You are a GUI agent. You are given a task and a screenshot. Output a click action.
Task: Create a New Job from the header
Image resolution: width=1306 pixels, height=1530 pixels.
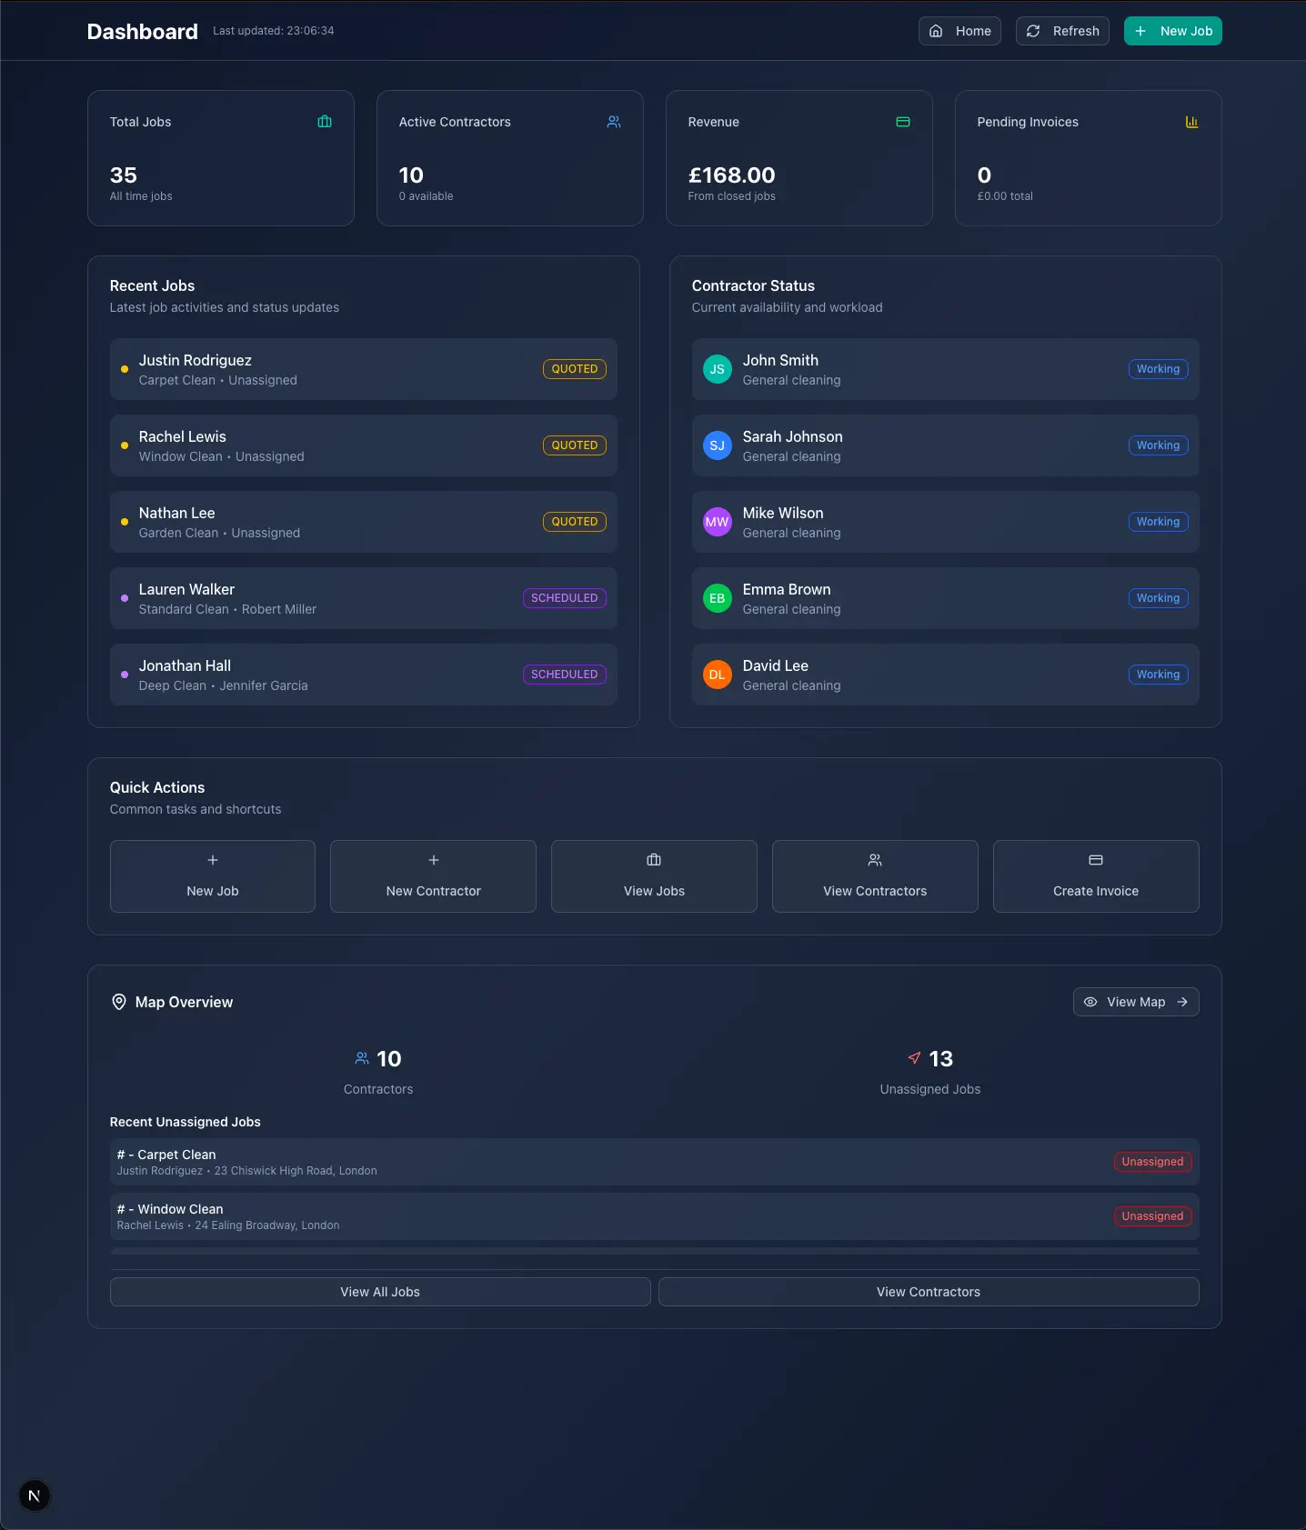coord(1173,31)
